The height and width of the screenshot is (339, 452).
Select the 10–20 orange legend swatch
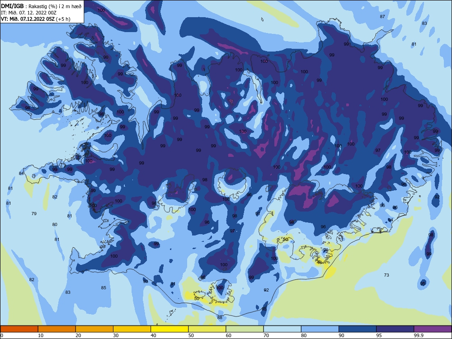click(x=57, y=329)
